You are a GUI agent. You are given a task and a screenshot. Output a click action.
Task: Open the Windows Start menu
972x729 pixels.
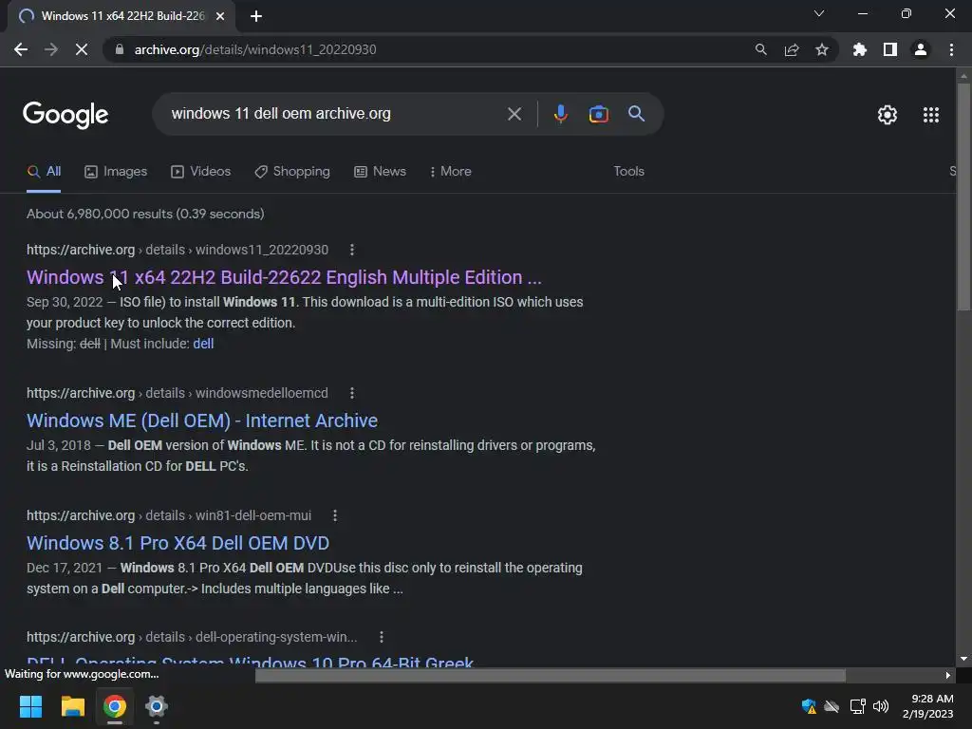30,706
